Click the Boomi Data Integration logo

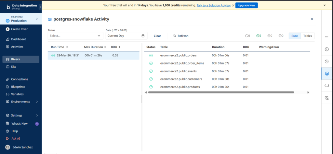pyautogui.click(x=8, y=7)
